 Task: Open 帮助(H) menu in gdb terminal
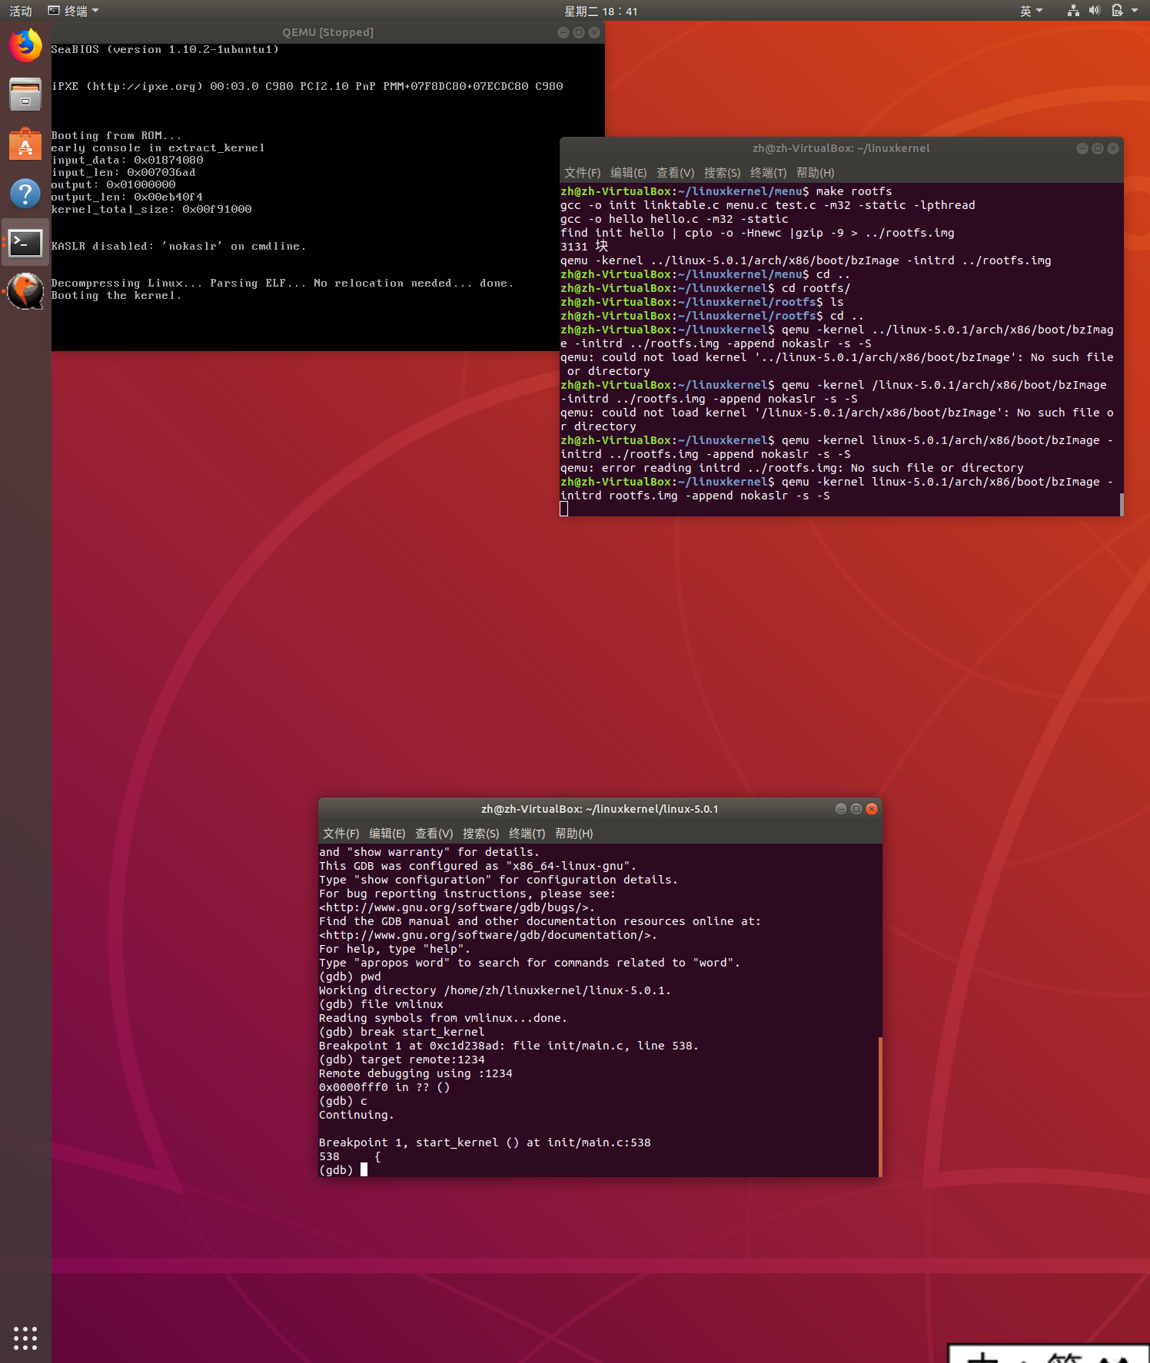click(573, 834)
